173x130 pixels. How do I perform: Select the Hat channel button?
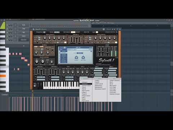tap(24, 32)
